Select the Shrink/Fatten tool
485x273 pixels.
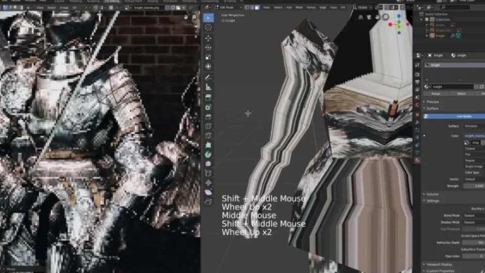point(208,183)
